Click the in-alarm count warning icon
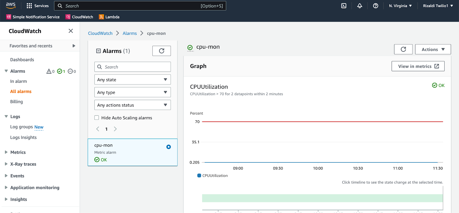This screenshot has width=459, height=213. 49,71
